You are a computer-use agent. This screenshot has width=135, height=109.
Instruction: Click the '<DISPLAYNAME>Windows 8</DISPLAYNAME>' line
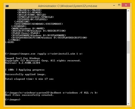[38, 35]
